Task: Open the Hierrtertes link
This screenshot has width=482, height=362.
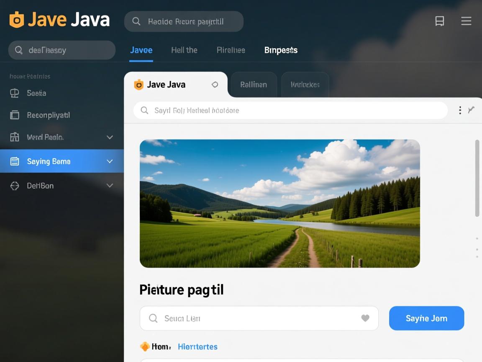Action: click(197, 346)
